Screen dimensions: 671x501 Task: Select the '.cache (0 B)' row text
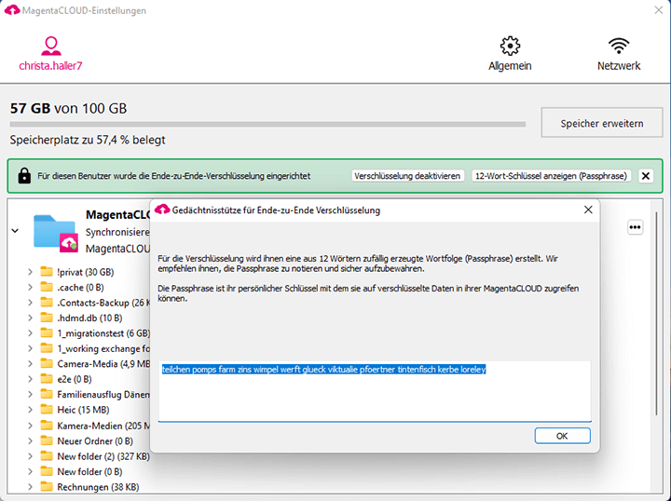point(80,287)
